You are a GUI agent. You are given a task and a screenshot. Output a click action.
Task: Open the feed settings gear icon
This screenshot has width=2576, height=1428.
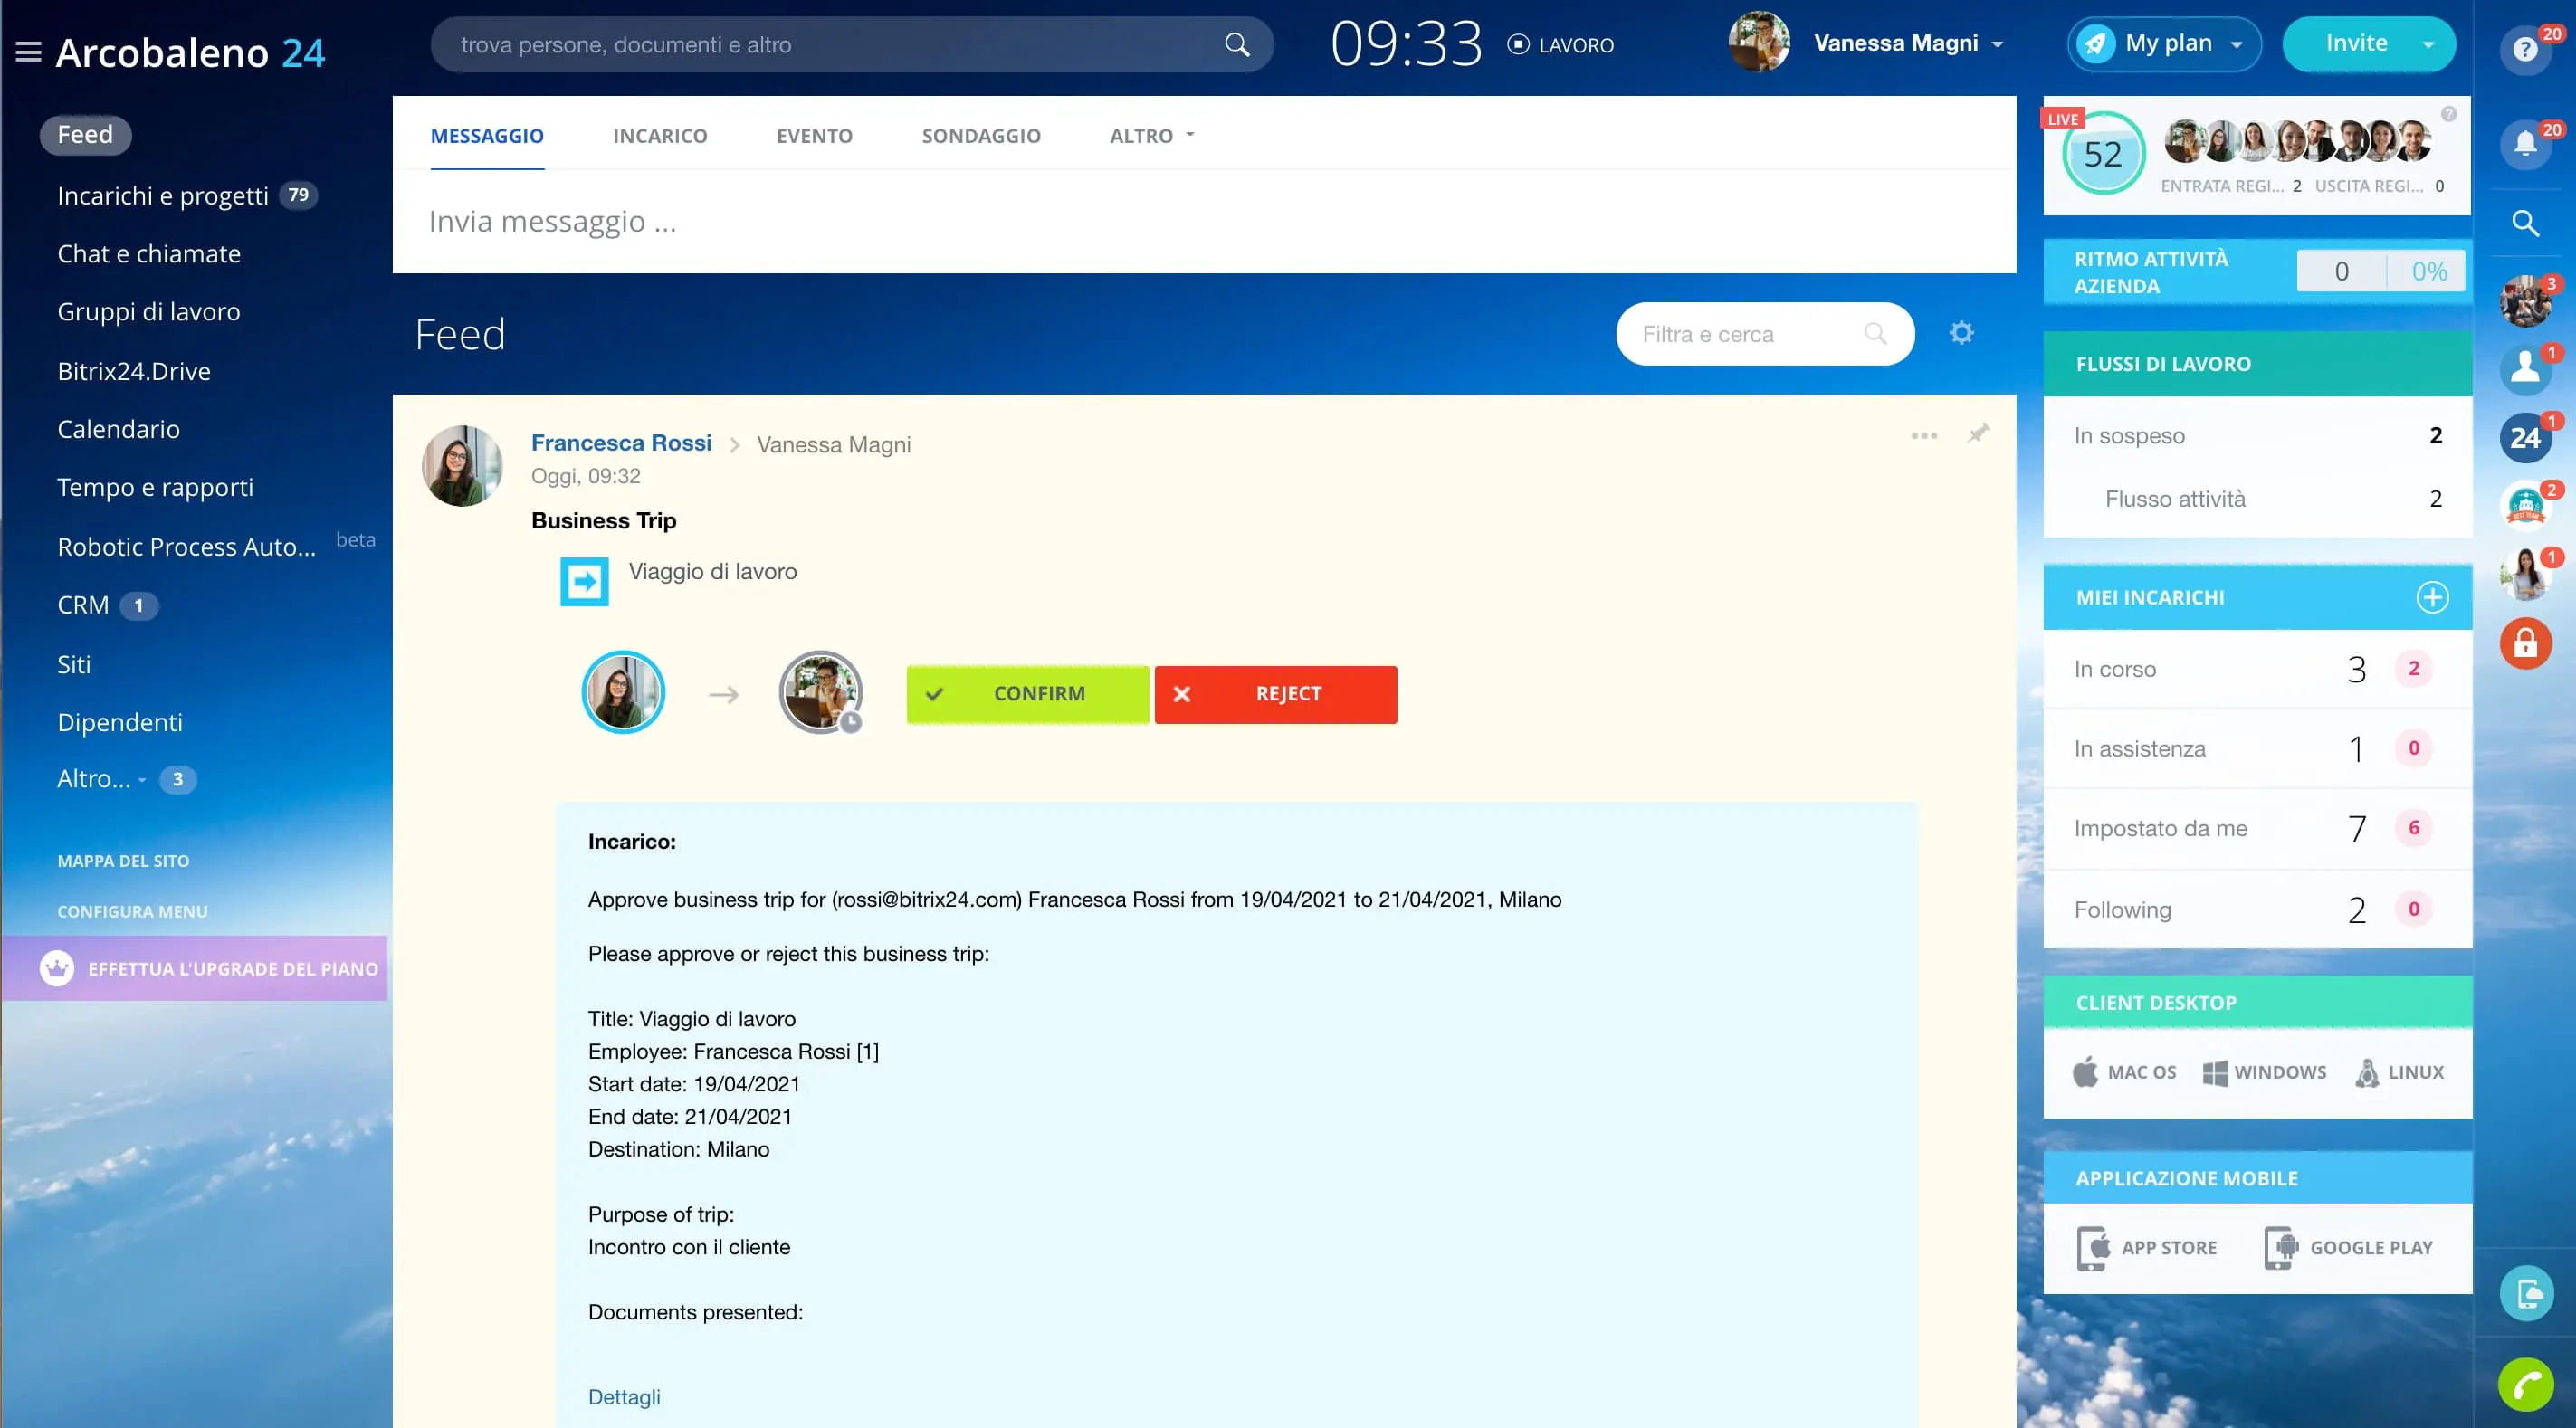pyautogui.click(x=1961, y=333)
